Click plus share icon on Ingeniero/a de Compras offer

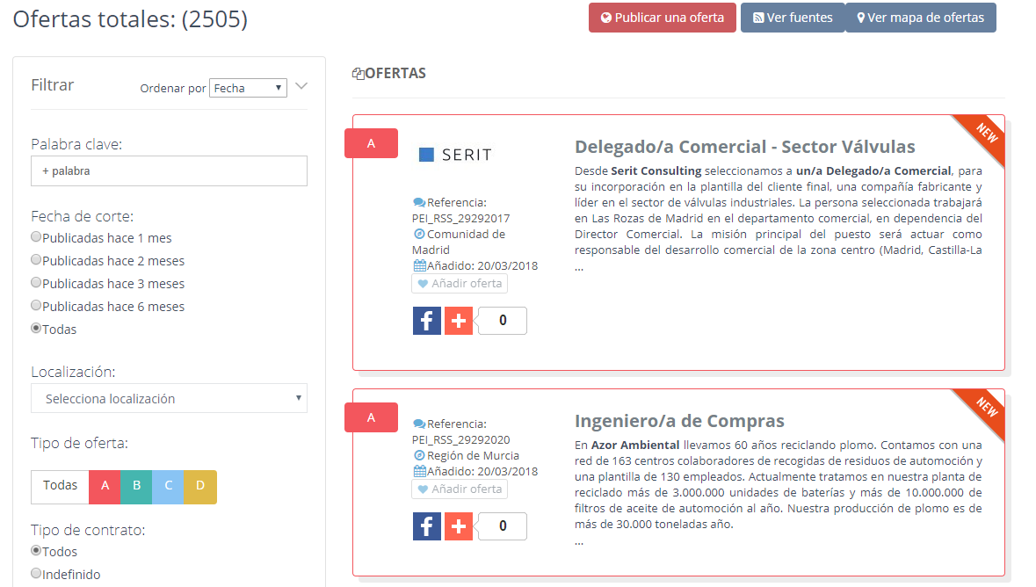pos(458,526)
